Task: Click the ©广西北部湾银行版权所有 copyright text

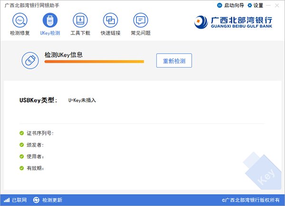Action: tap(251, 200)
